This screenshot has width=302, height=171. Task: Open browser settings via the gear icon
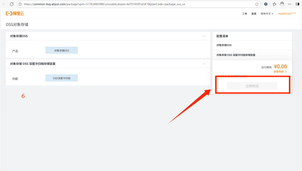pos(266,4)
